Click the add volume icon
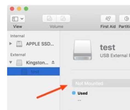130x110 pixels. [50, 19]
